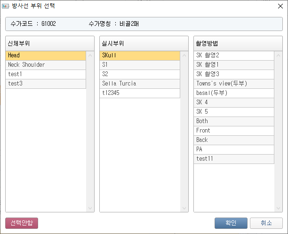Viewport: 288px width, 234px height.
Task: Select basal(두부) imaging method
Action: point(234,93)
